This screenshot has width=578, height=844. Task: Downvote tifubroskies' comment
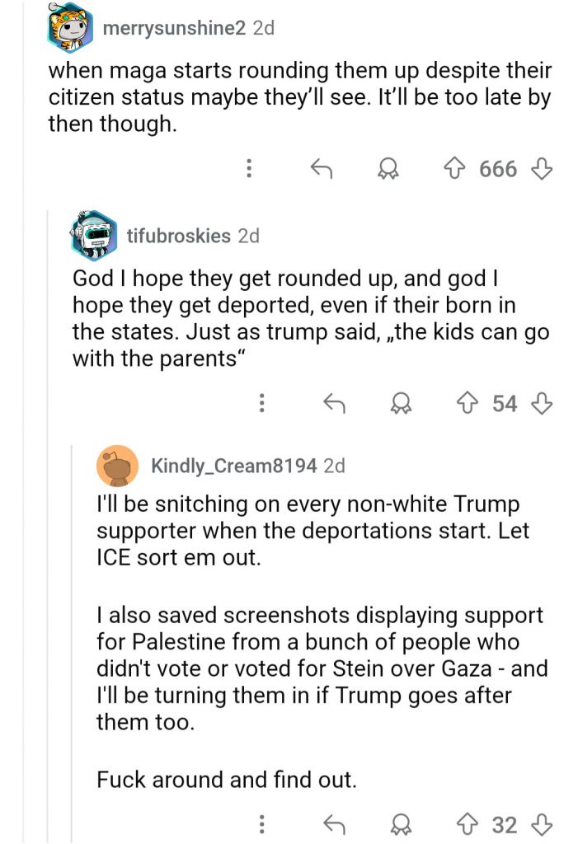click(541, 403)
